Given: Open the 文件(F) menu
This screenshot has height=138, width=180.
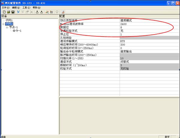Looking at the screenshot, I should point(6,7).
